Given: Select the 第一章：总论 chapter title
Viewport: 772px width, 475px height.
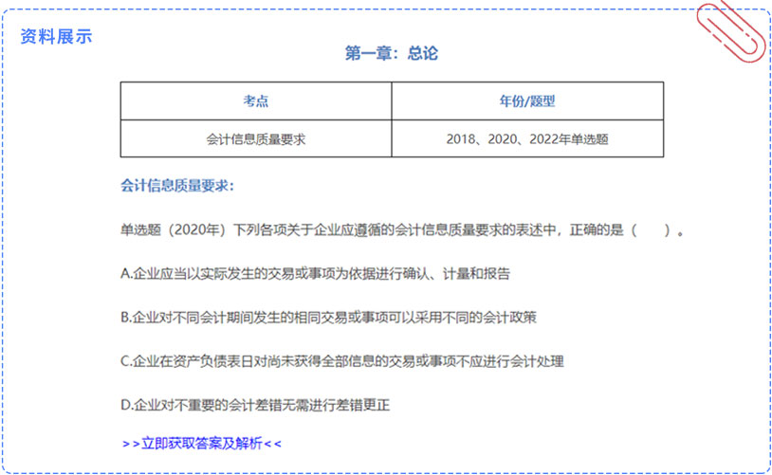Looking at the screenshot, I should [x=391, y=54].
